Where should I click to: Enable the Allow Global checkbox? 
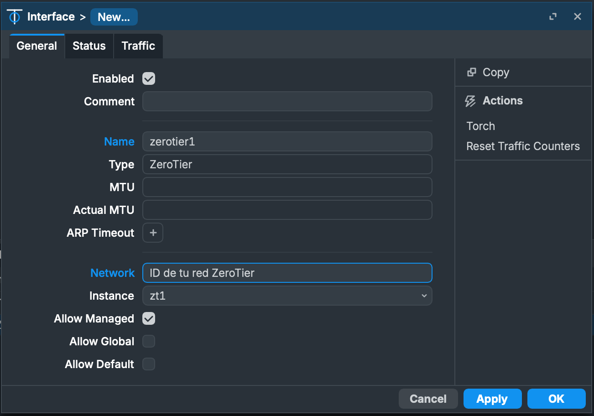[x=149, y=341]
